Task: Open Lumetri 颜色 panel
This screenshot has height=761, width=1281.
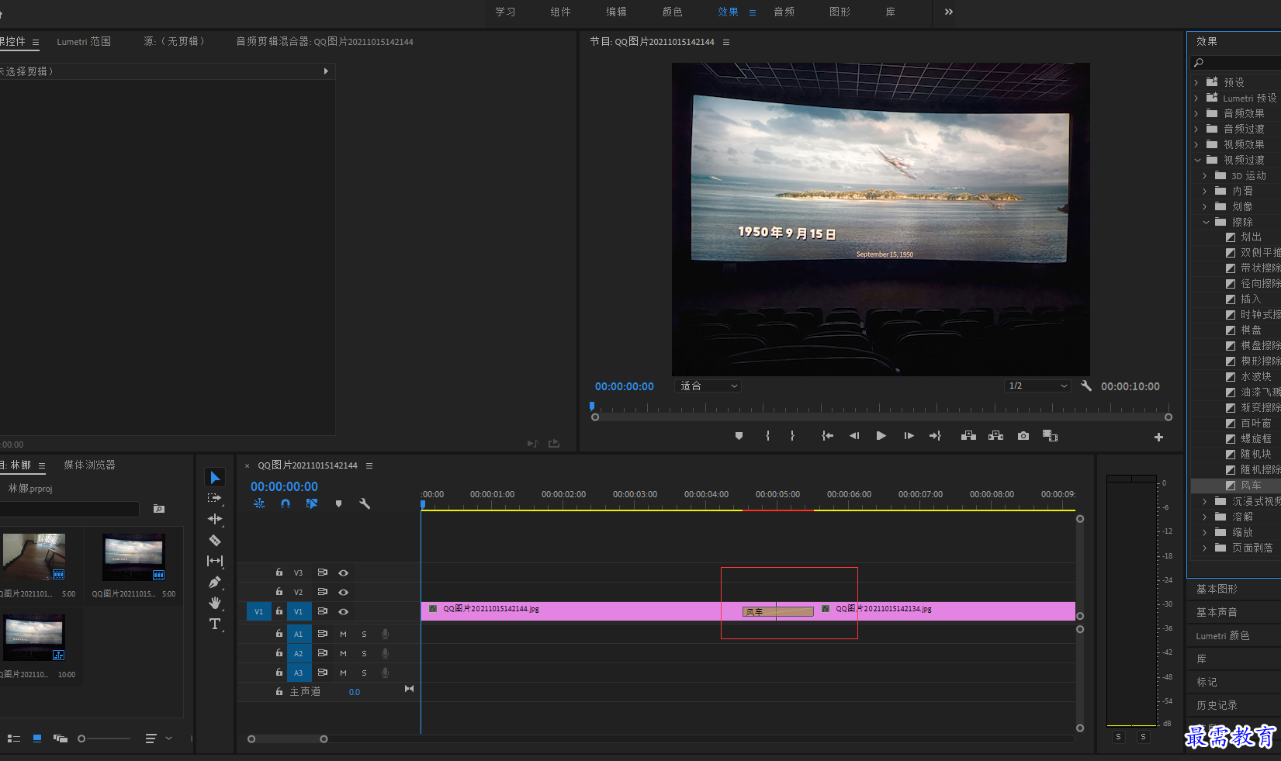Action: pos(1222,635)
